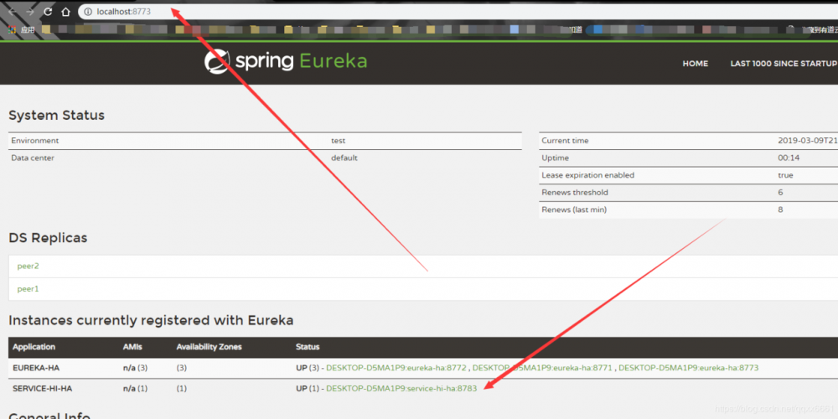The height and width of the screenshot is (419, 838).
Task: Select 'n/a (1)' AMIs cell for SERVICE-HI-HA
Action: coord(135,389)
